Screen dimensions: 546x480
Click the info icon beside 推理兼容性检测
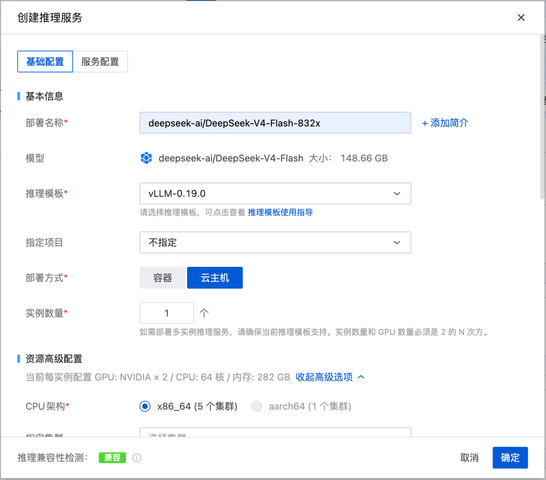[136, 458]
